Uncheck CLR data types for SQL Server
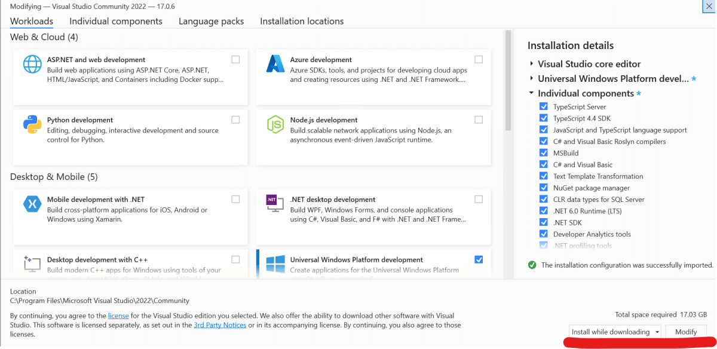 [543, 199]
